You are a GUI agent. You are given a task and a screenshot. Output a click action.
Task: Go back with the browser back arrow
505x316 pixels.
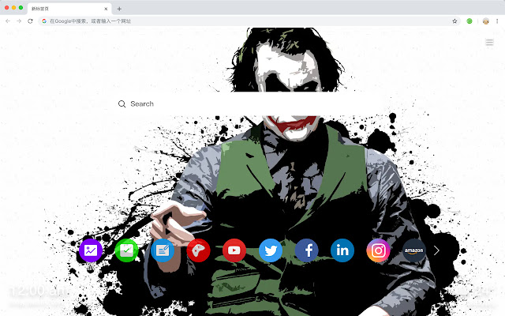point(8,21)
